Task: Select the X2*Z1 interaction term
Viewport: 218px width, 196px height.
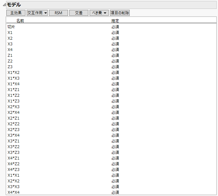Action: pyautogui.click(x=13, y=118)
